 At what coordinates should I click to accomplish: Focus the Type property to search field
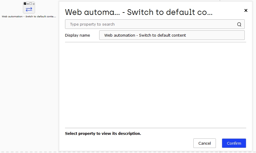[x=155, y=24]
